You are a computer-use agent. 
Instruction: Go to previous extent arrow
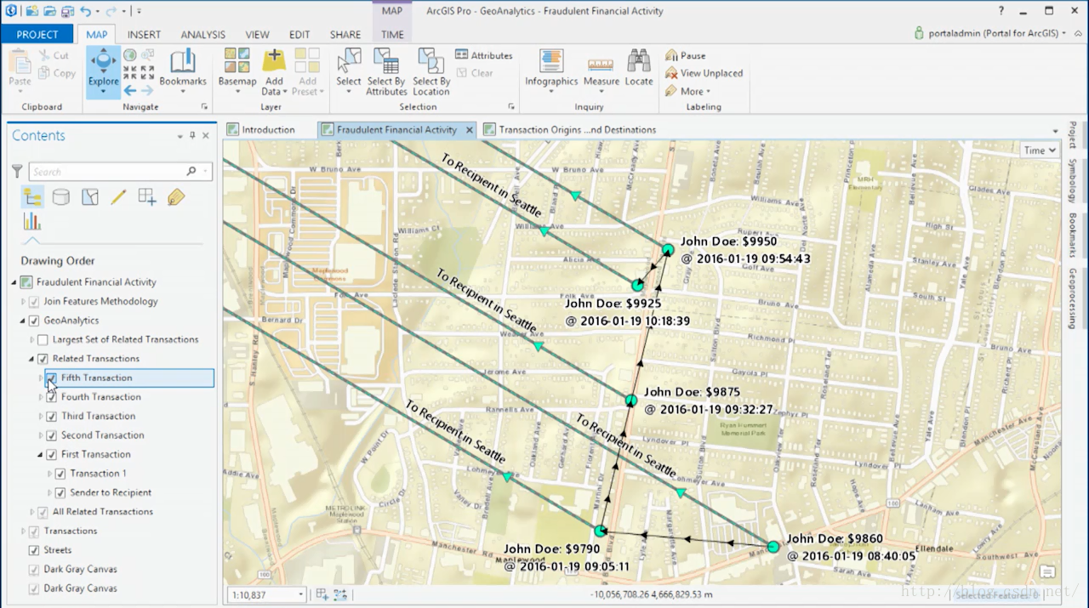pyautogui.click(x=129, y=90)
